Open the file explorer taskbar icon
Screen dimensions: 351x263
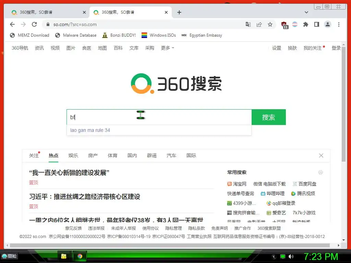tap(64, 256)
